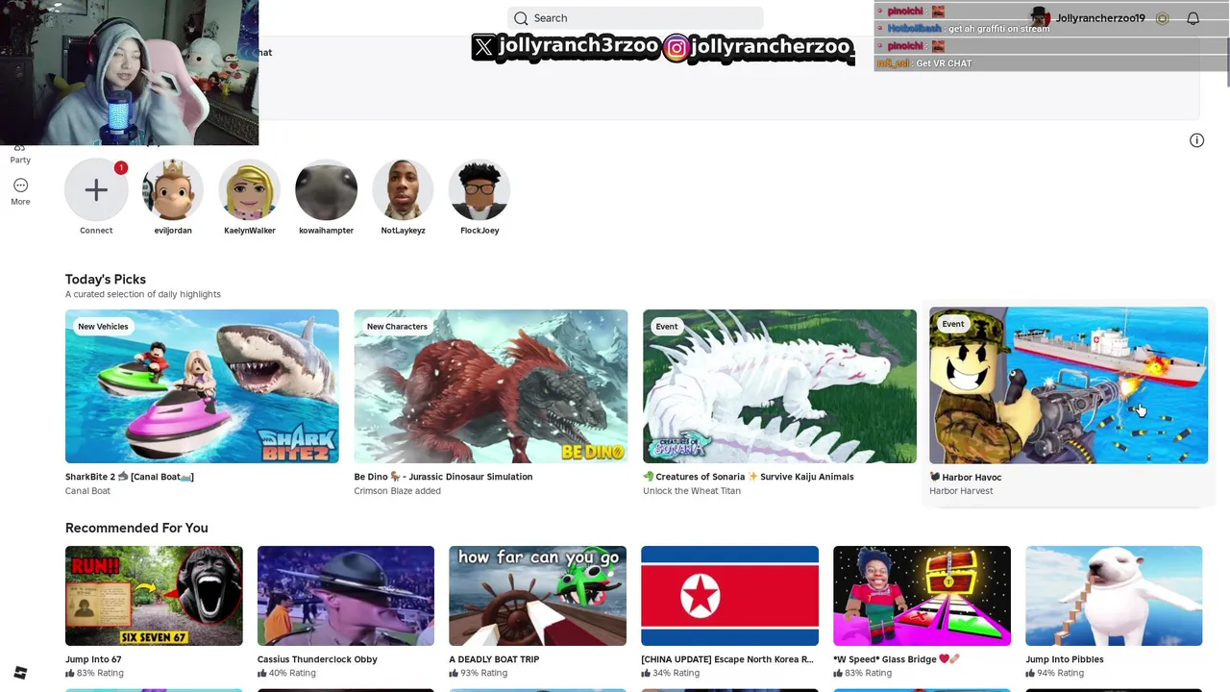
Task: Focus the Search input field
Action: tap(635, 18)
